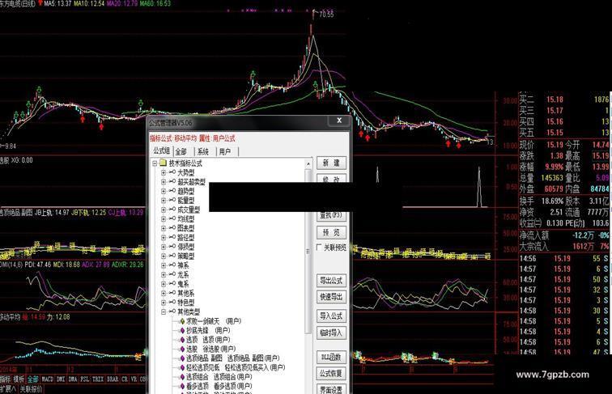Switch to the 公式组 tab

pyautogui.click(x=161, y=151)
